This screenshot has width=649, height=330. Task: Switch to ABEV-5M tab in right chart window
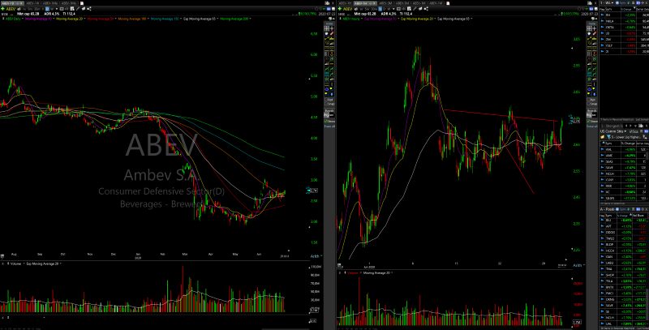click(x=385, y=3)
